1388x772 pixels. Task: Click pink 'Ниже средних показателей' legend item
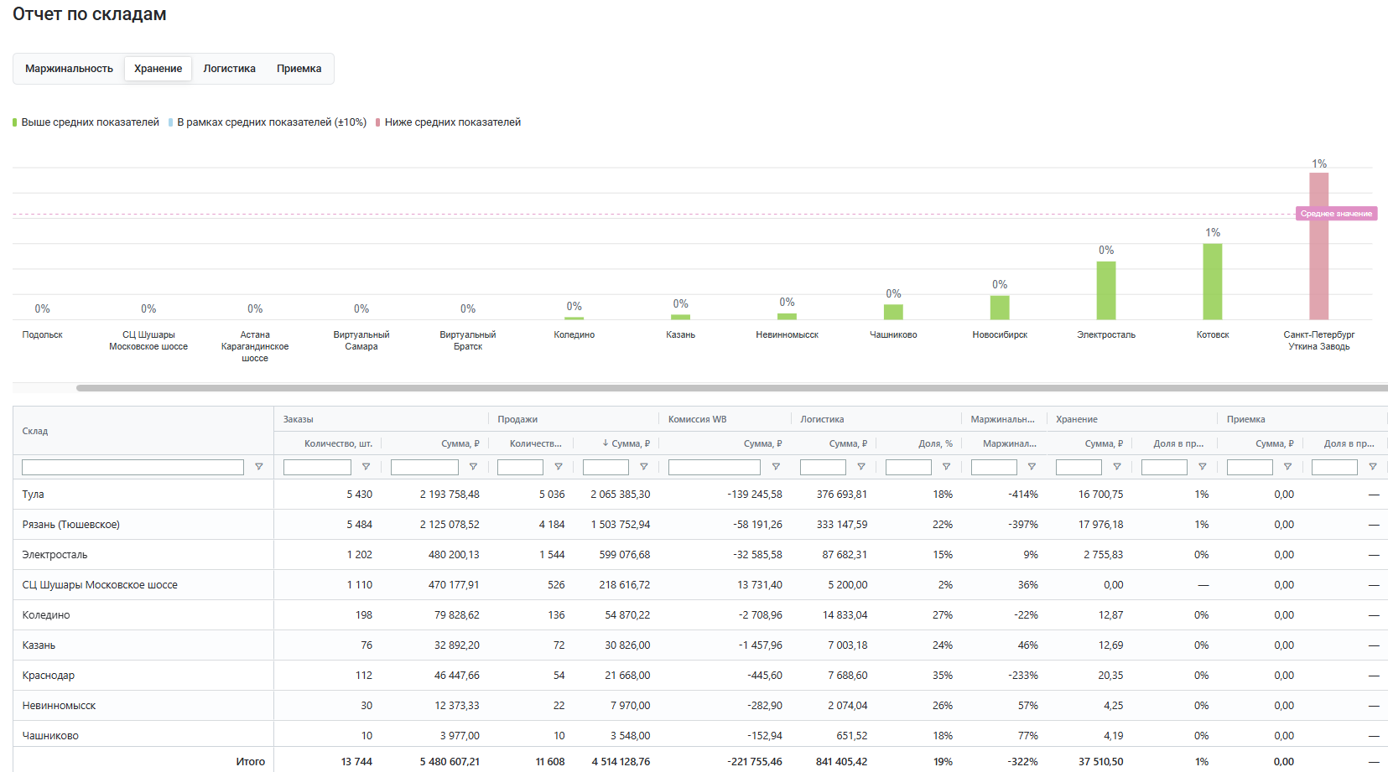448,122
